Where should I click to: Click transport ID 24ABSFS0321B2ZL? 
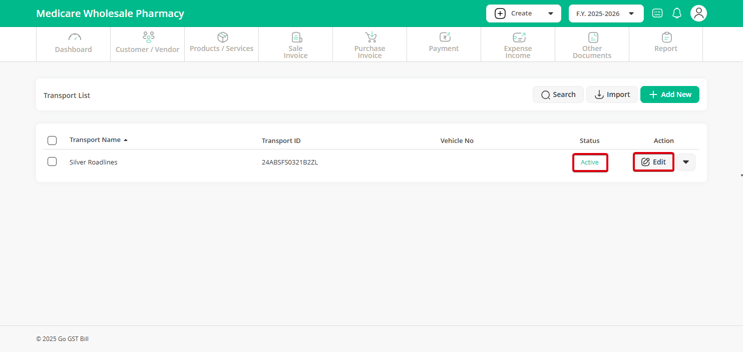coord(290,162)
